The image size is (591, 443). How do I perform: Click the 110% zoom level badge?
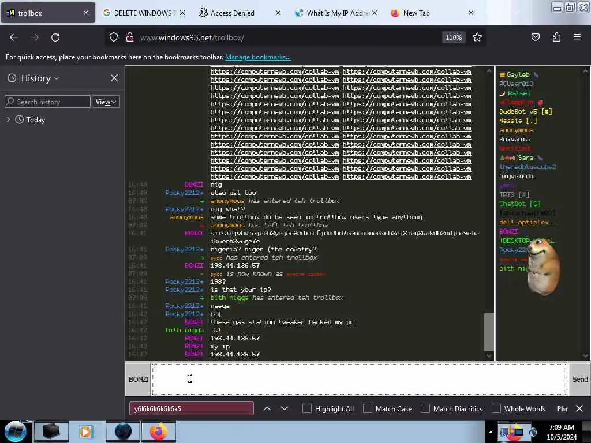(454, 37)
